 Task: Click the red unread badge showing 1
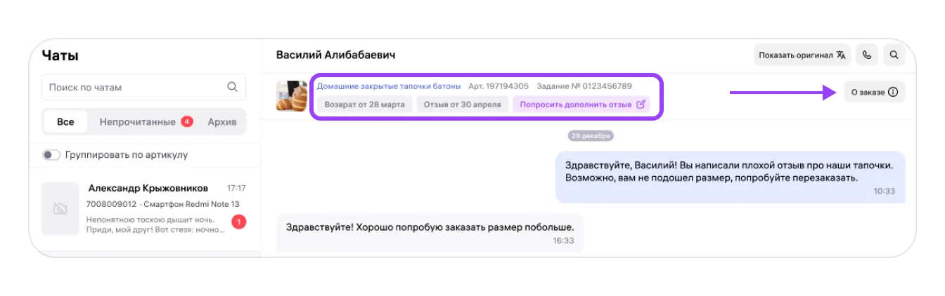tap(238, 222)
